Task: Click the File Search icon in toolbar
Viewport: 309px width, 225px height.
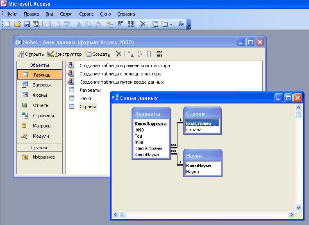Action: 36,24
